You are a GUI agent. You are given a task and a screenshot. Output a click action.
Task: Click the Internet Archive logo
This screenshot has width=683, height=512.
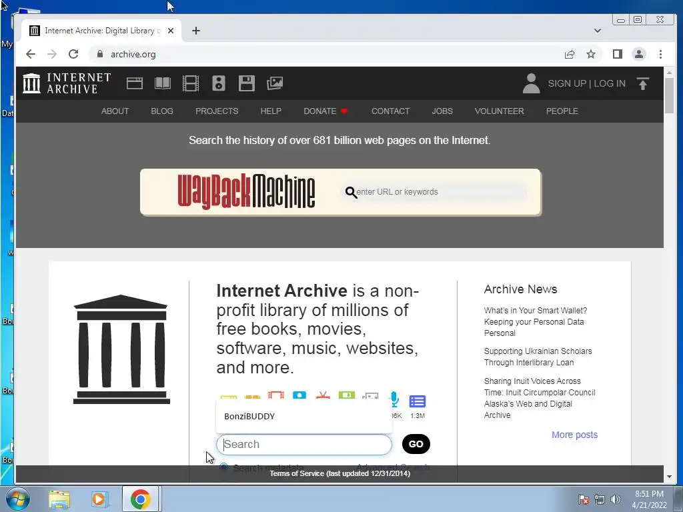coord(67,83)
